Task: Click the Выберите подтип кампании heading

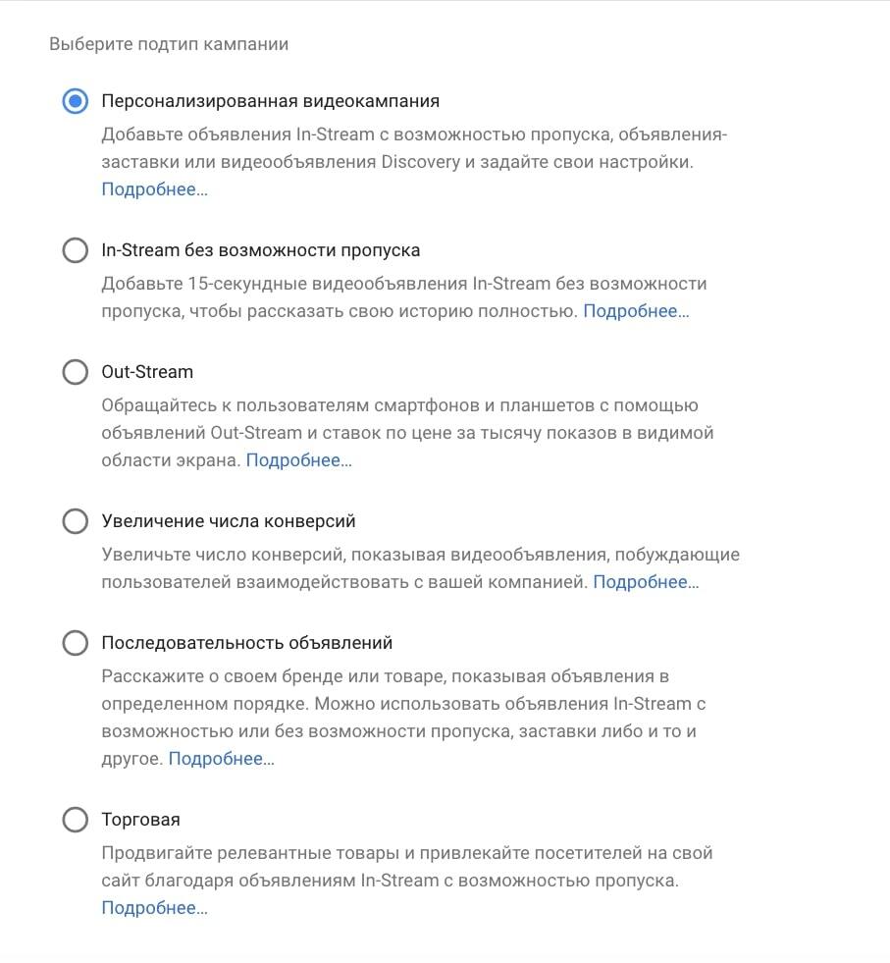Action: point(169,44)
